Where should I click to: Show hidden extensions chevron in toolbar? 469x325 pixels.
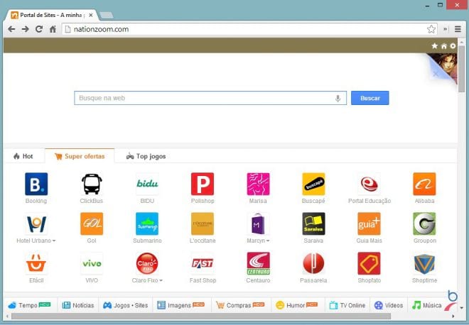[x=446, y=29]
